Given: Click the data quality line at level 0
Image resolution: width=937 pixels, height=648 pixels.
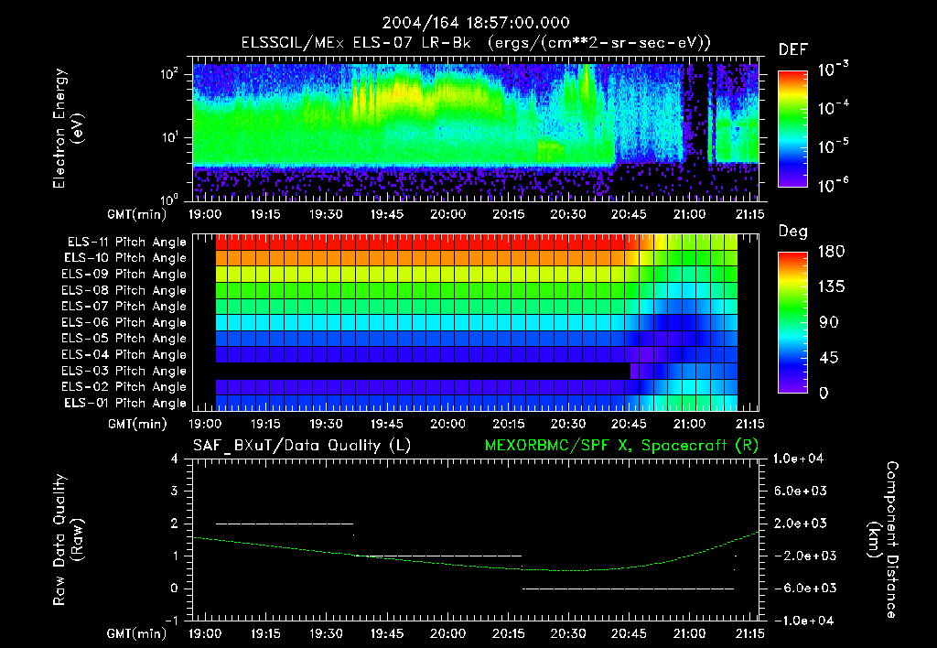Looking at the screenshot, I should click(x=628, y=589).
